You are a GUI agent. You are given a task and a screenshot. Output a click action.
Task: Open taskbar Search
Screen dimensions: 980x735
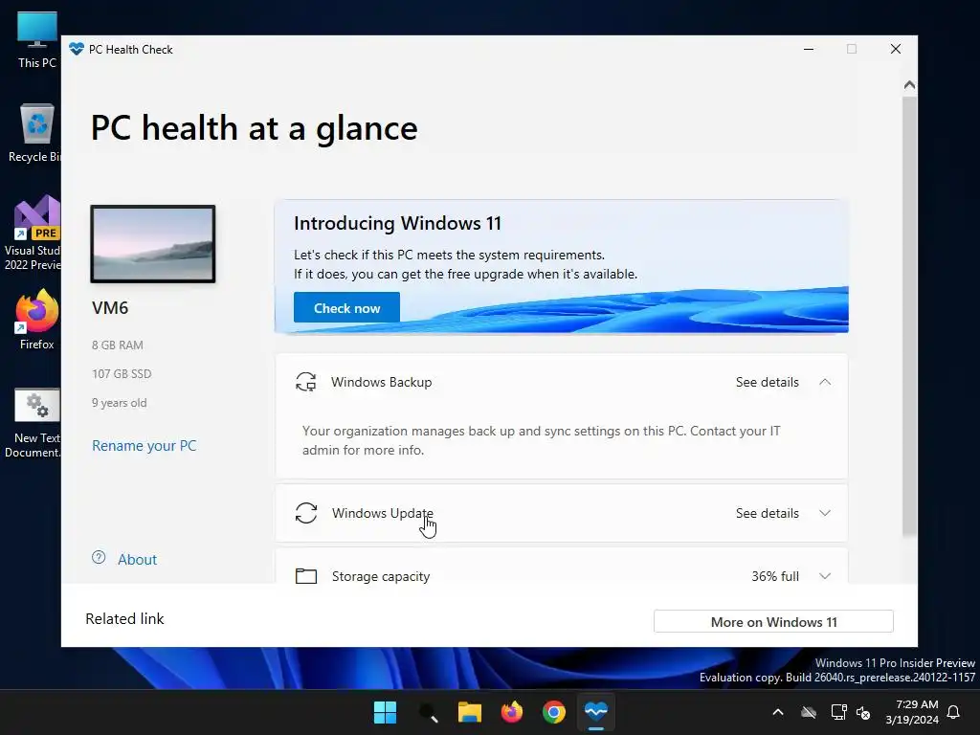coord(428,712)
